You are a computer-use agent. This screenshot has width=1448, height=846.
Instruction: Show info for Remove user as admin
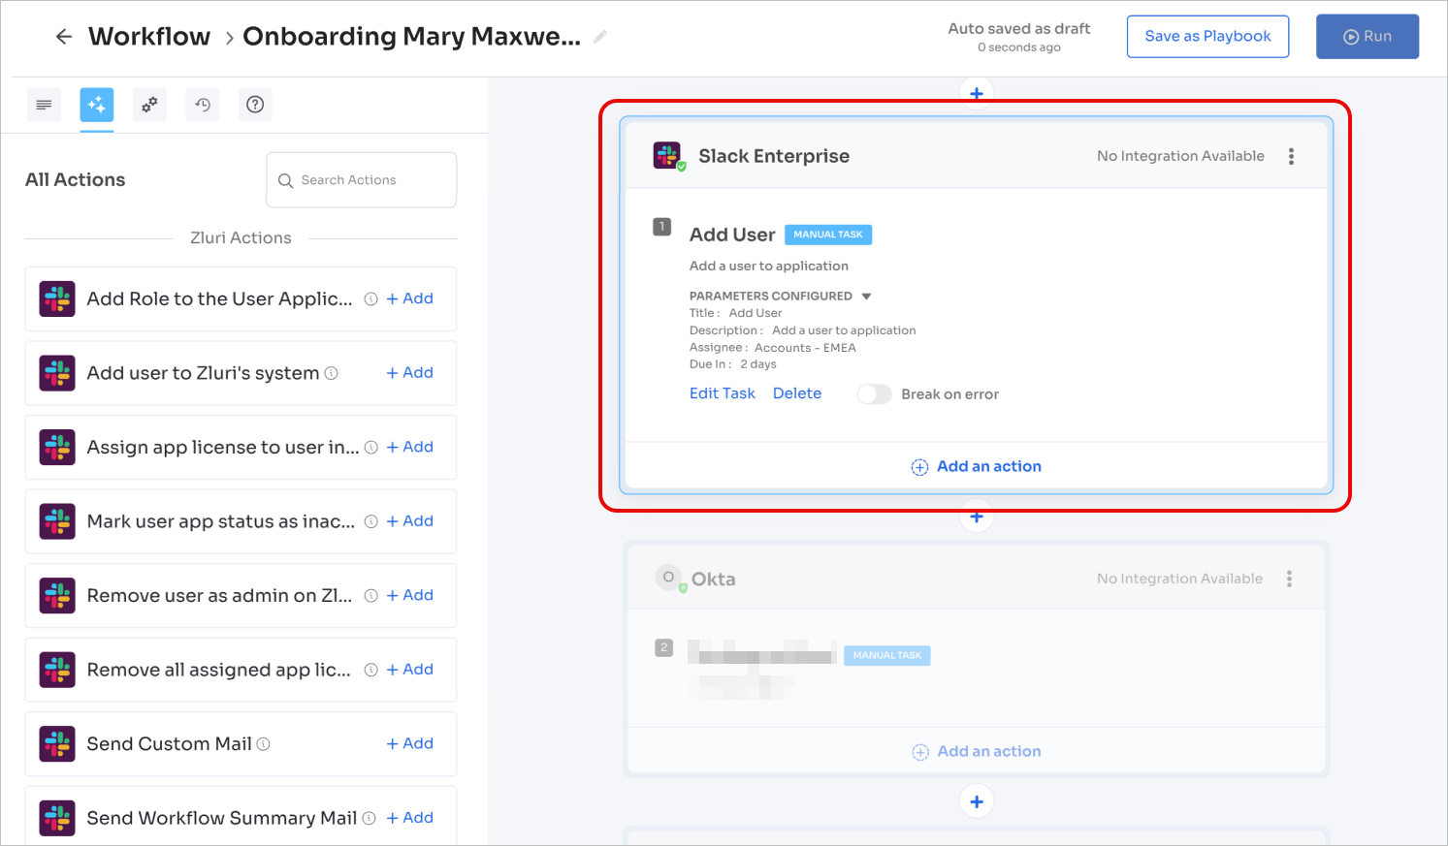click(370, 596)
